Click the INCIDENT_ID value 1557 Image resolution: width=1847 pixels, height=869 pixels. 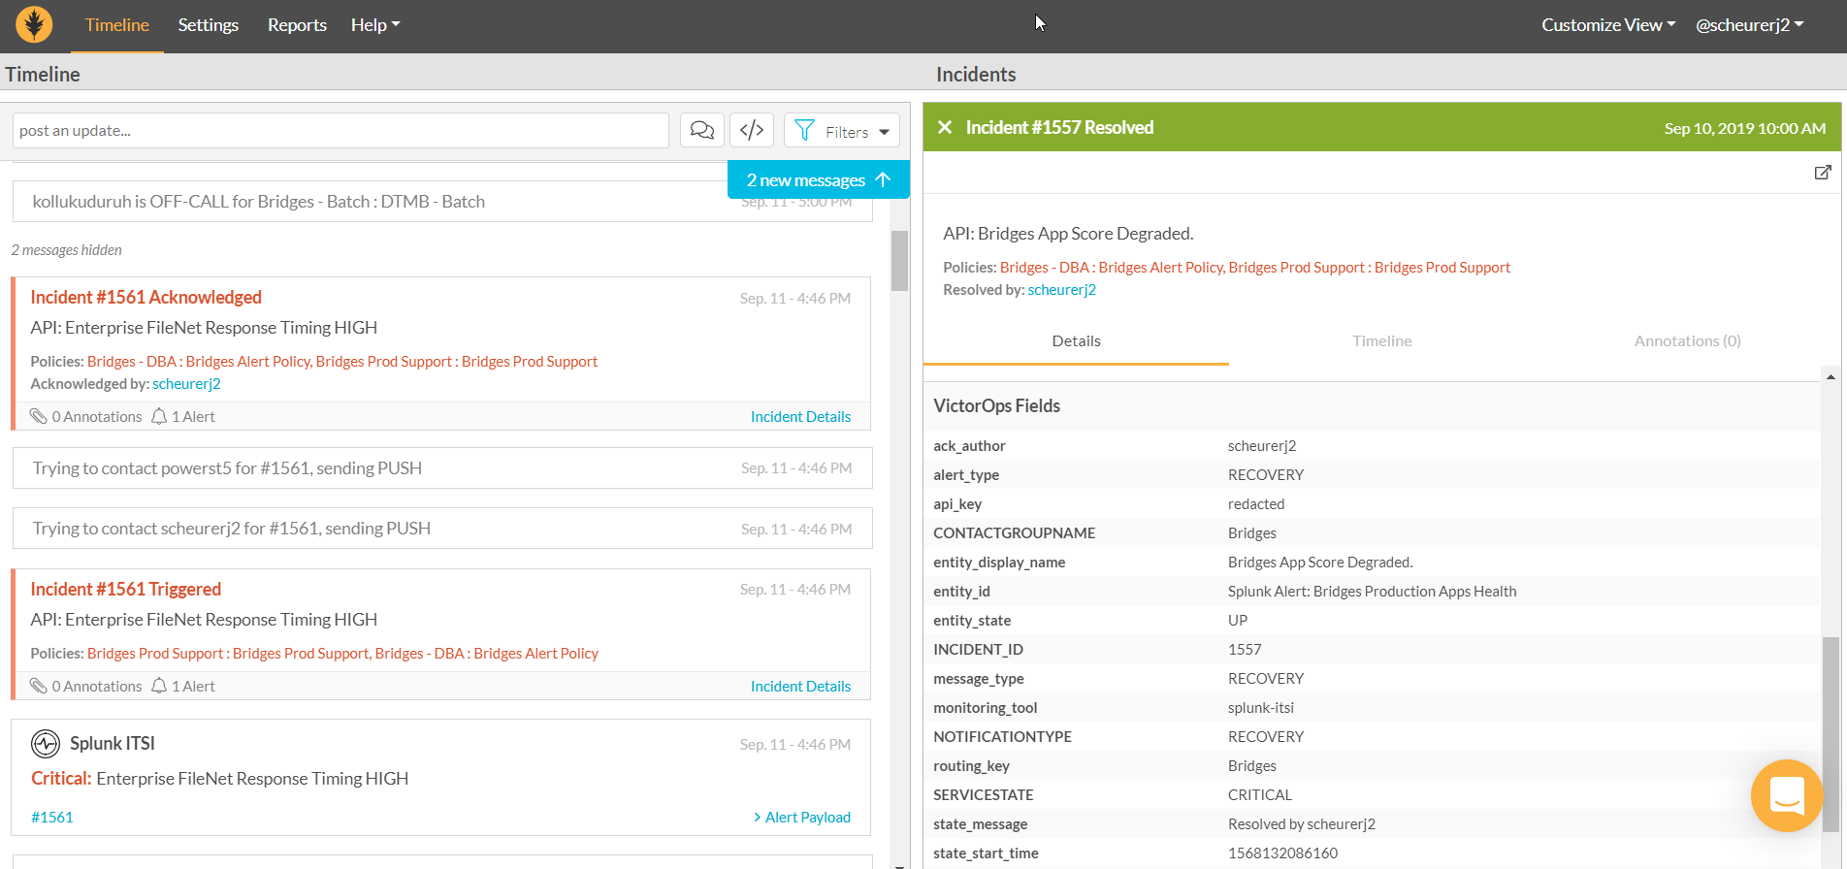[x=1245, y=650]
